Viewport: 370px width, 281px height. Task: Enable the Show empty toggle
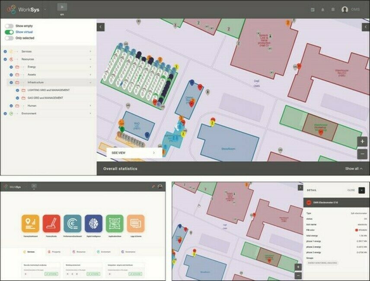[9, 26]
